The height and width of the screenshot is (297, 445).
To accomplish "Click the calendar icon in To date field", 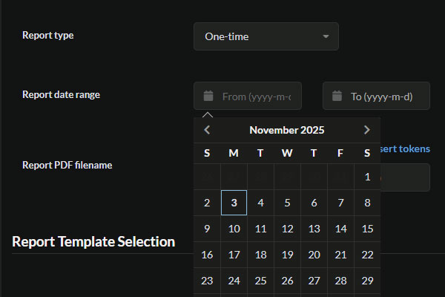I will [x=337, y=96].
